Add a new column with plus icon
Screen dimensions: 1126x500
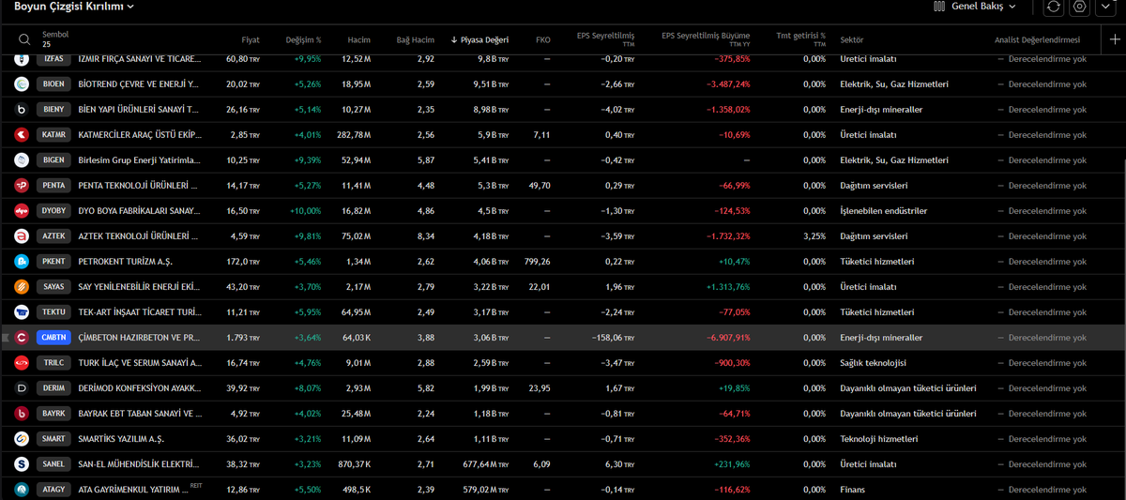click(x=1115, y=39)
